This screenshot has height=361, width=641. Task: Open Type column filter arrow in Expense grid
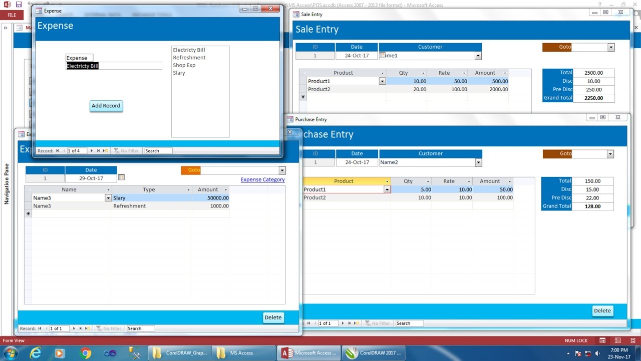pos(189,190)
